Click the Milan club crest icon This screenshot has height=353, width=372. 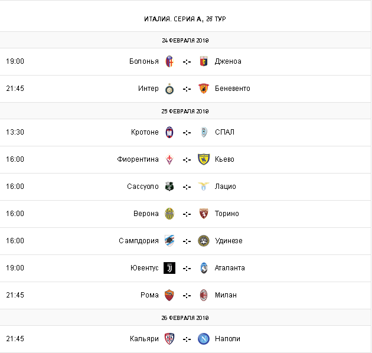click(x=204, y=295)
